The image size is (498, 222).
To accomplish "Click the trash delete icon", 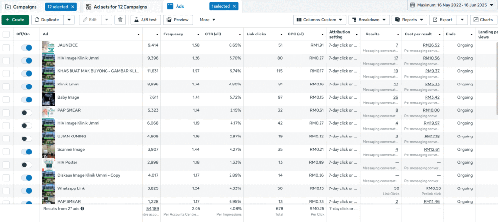I will point(121,20).
